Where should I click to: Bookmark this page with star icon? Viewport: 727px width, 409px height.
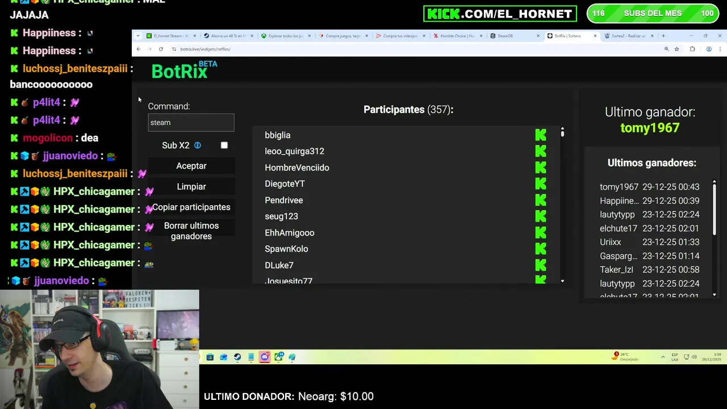(x=676, y=49)
